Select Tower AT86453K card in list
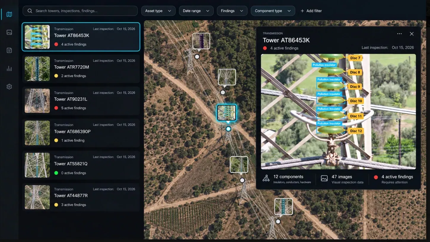The image size is (430, 242). [81, 37]
